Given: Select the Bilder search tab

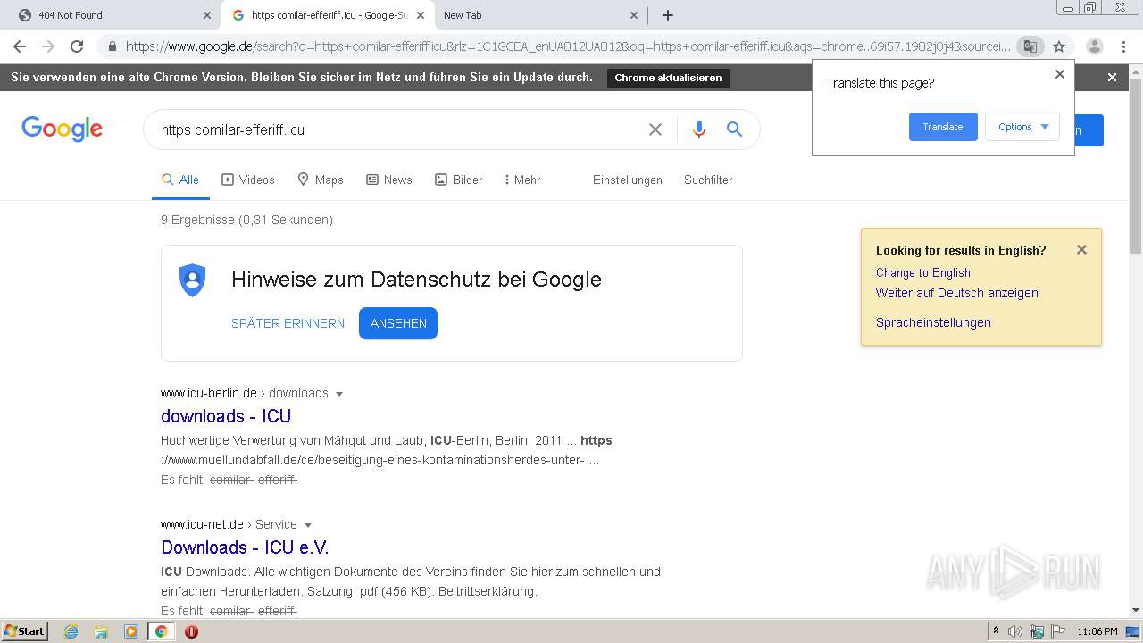Looking at the screenshot, I should tap(459, 180).
